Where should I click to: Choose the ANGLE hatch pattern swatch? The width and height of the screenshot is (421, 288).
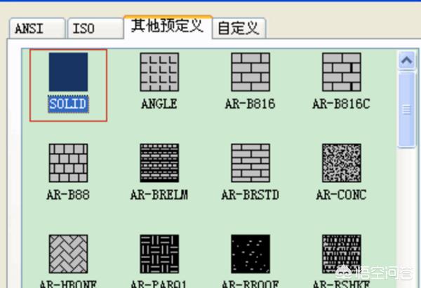click(159, 72)
